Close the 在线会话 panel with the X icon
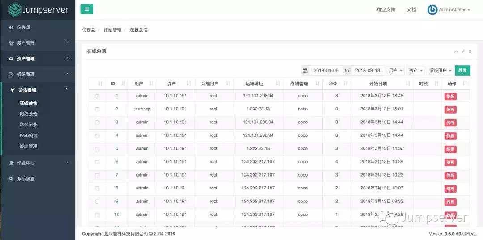The height and width of the screenshot is (240, 483). click(x=470, y=51)
